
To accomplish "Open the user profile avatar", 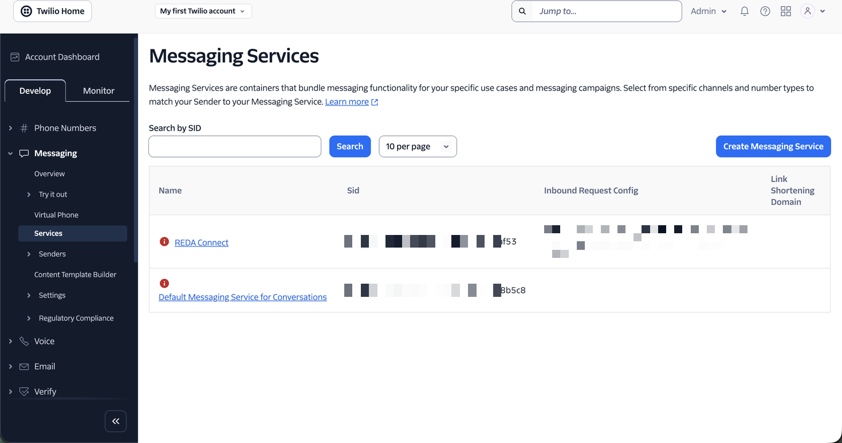I will (x=808, y=11).
